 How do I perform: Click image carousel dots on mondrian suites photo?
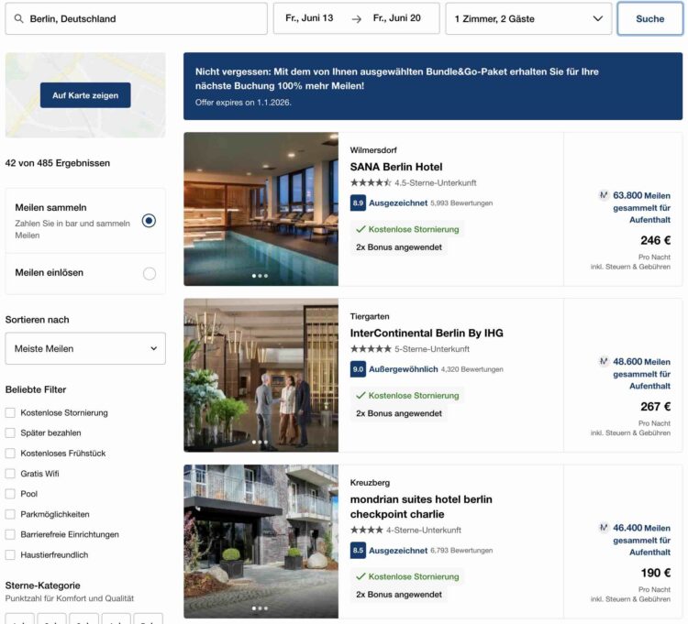coord(260,608)
